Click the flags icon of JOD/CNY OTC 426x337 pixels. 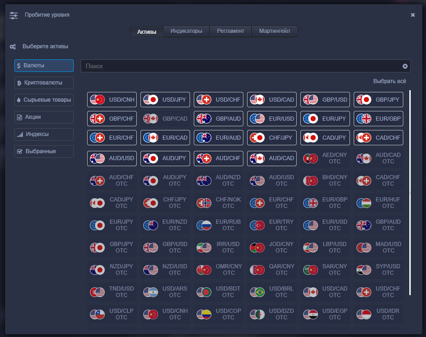click(x=257, y=247)
